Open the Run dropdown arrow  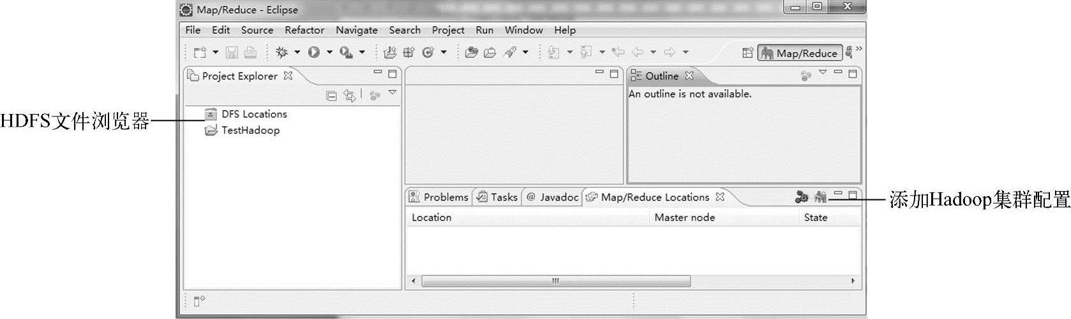click(329, 52)
